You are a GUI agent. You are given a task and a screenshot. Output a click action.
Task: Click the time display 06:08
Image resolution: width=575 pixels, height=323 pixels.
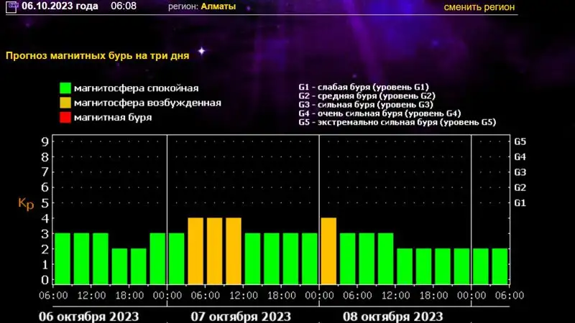(124, 6)
